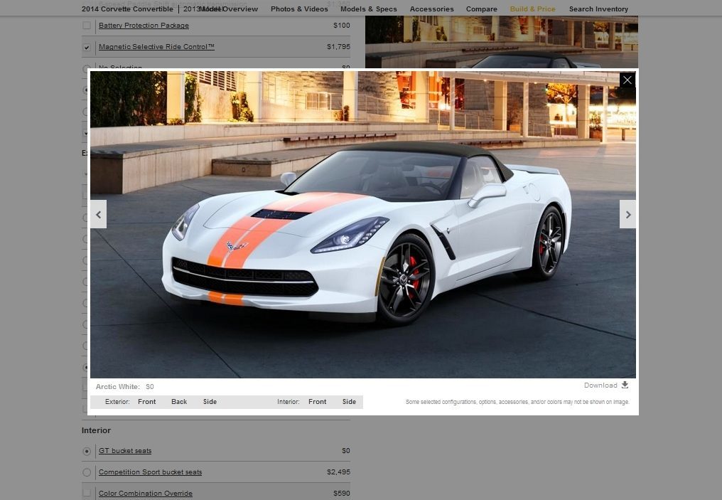The width and height of the screenshot is (722, 500).
Task: Go to Models & Specs tab
Action: pyautogui.click(x=368, y=9)
